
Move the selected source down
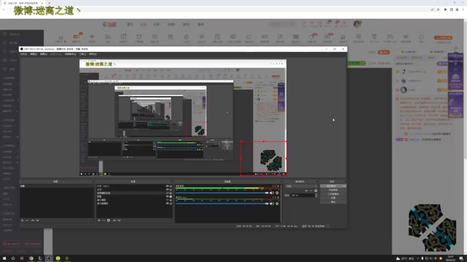119,221
